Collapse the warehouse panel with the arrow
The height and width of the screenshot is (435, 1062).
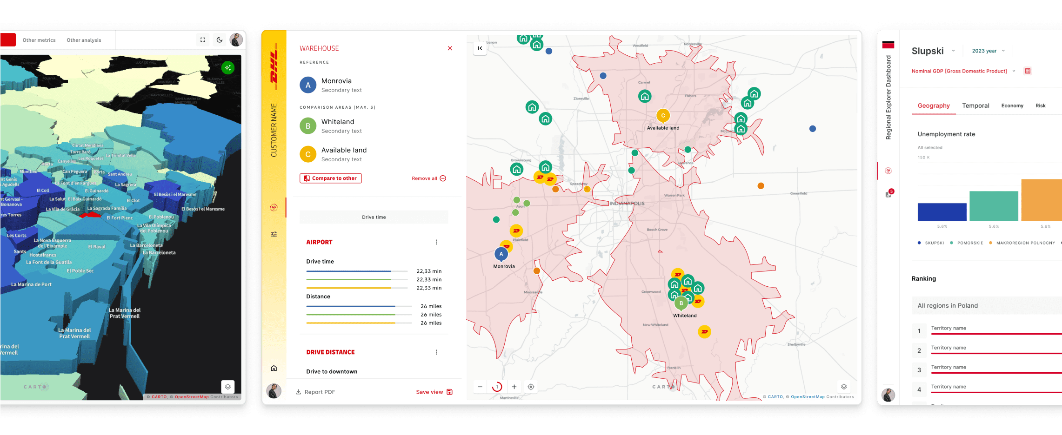tap(480, 48)
